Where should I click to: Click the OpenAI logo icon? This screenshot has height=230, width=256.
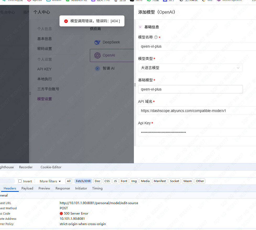97,55
